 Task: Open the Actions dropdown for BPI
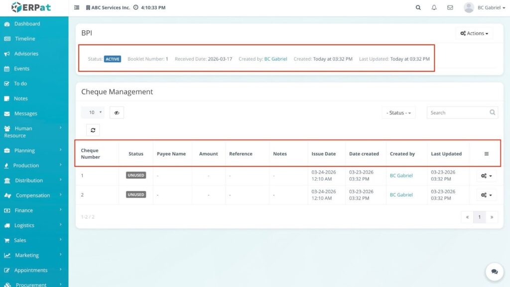coord(474,33)
